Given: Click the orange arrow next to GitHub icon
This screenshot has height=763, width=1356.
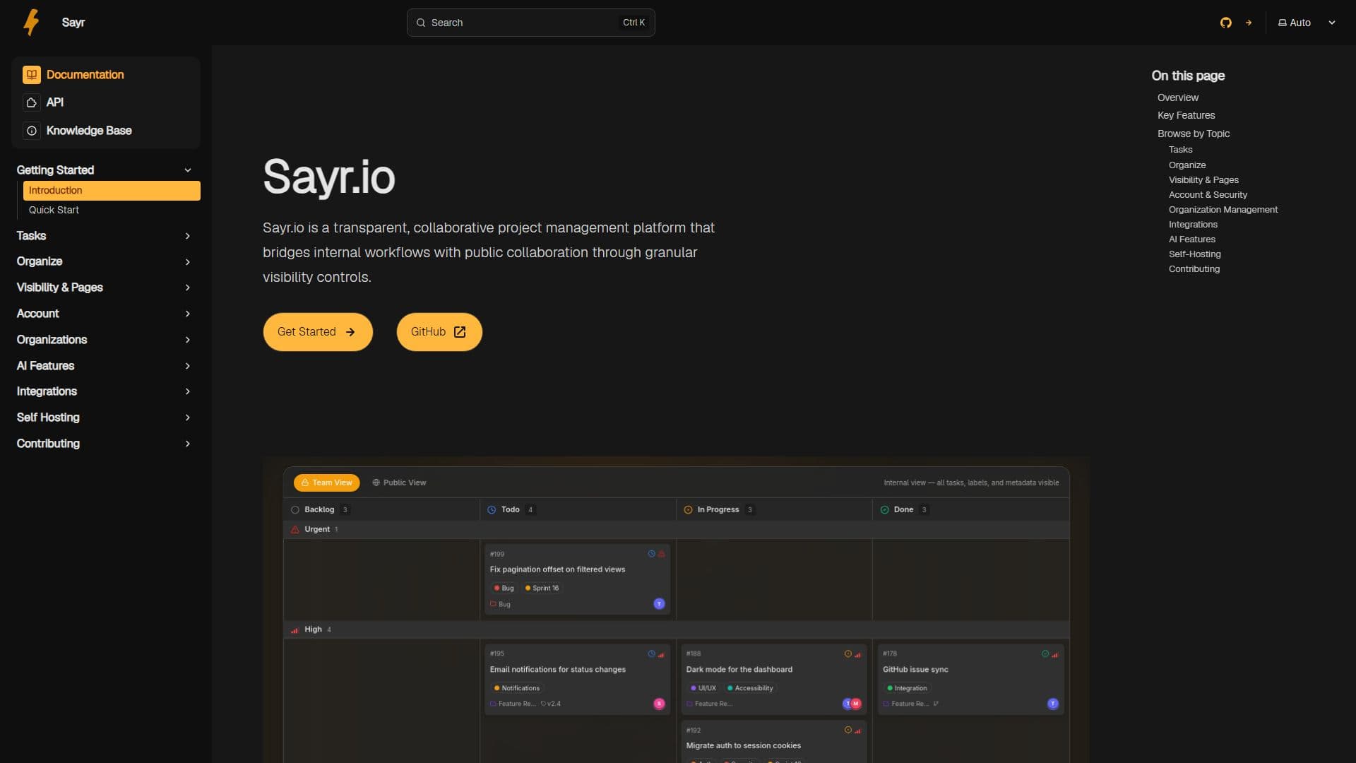Looking at the screenshot, I should (1248, 23).
